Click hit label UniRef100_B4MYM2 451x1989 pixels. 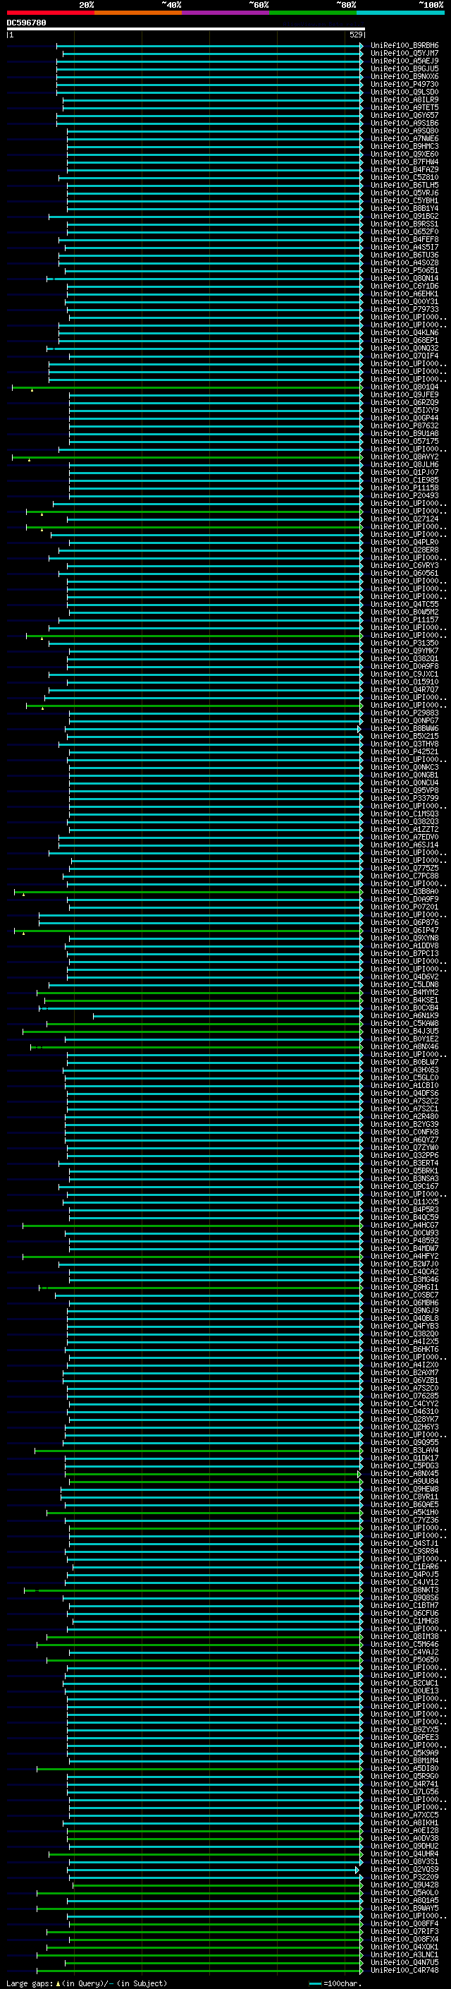click(404, 993)
